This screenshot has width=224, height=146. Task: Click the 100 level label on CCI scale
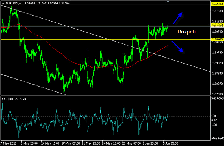click(x=214, y=116)
